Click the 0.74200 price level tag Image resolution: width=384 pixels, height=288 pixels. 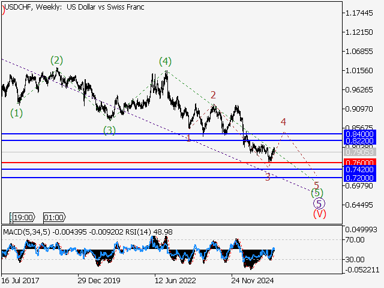[359, 170]
